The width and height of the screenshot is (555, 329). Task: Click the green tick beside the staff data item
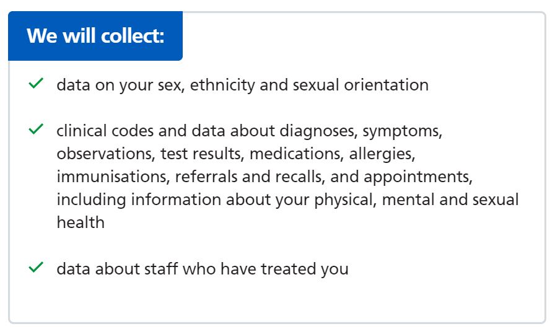[36, 268]
